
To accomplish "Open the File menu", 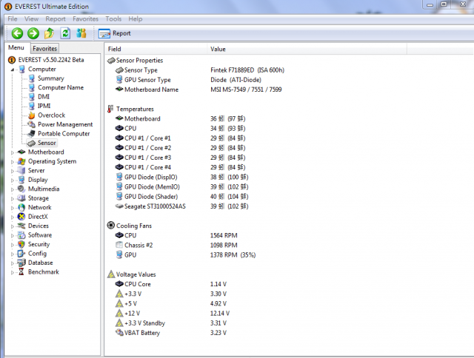I will [x=13, y=18].
